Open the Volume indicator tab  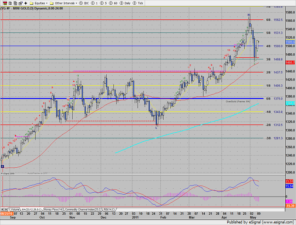pos(15,210)
